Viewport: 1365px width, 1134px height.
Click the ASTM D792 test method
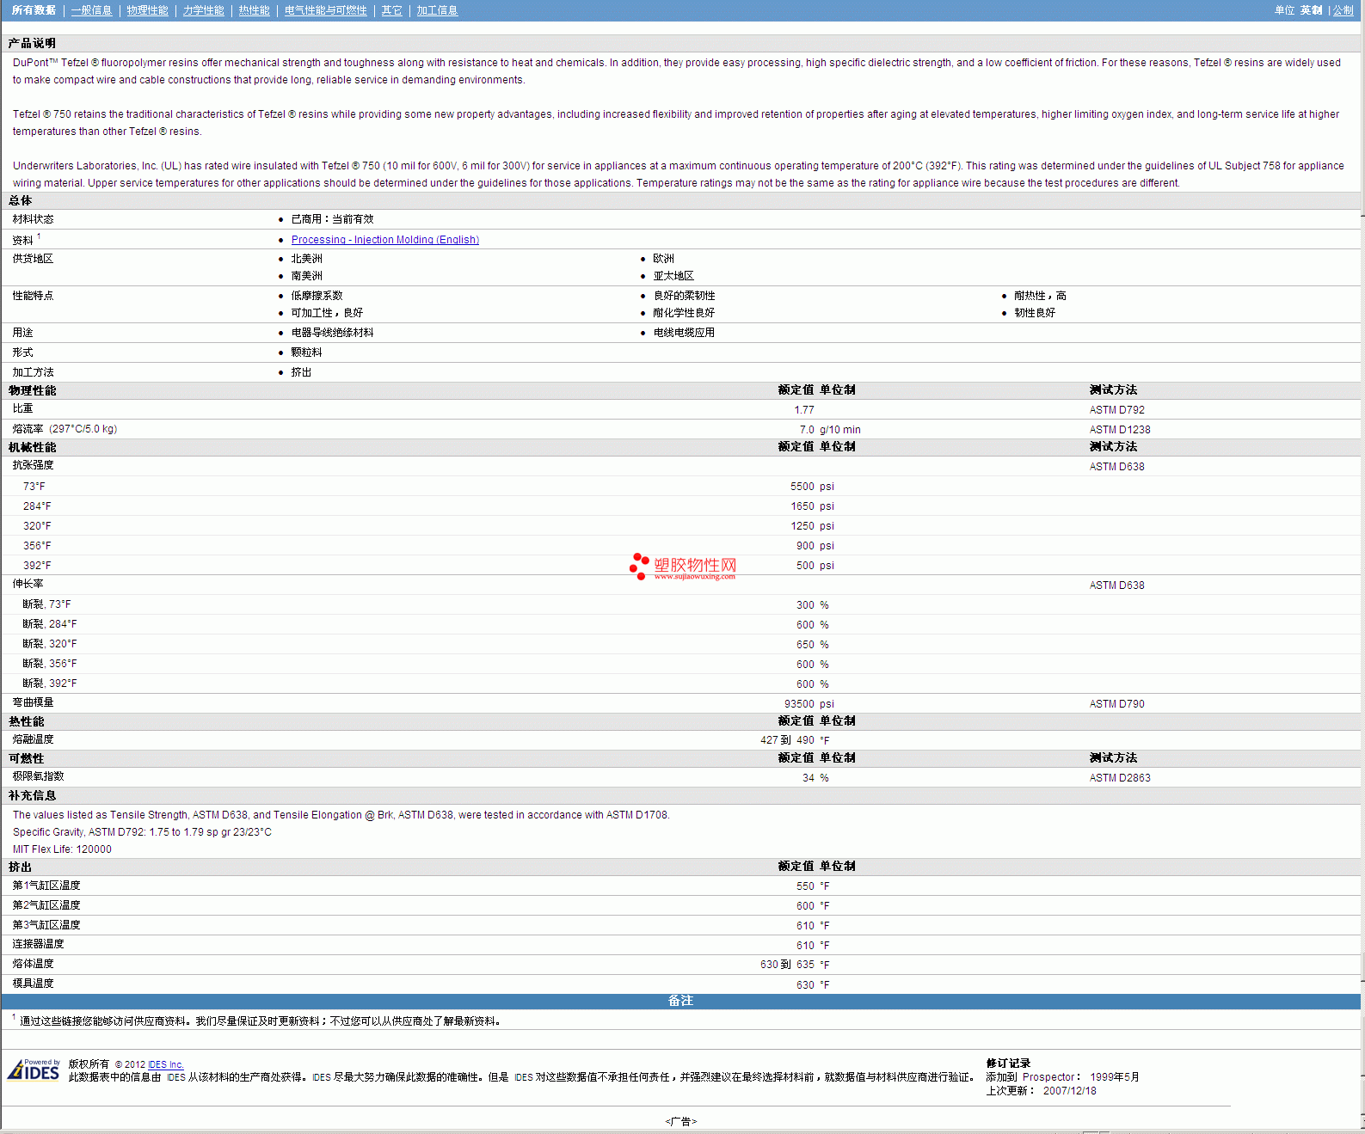tap(1116, 410)
